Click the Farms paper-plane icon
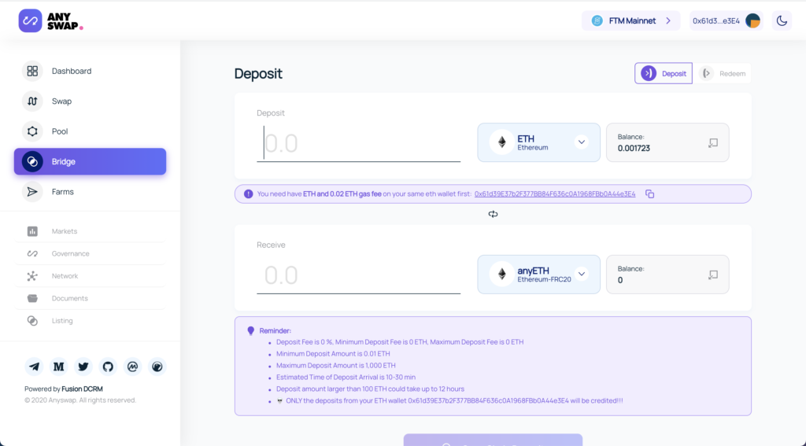Image resolution: width=806 pixels, height=446 pixels. coord(32,192)
